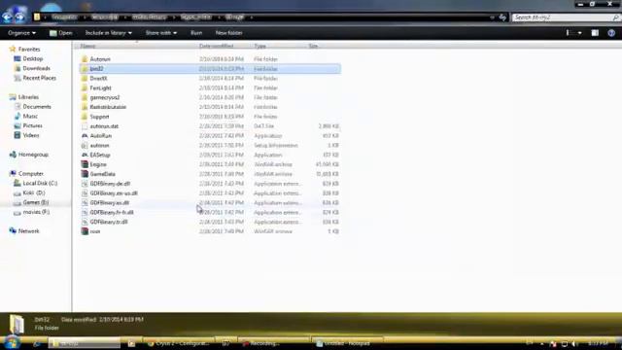
Task: Open the Share with dropdown
Action: click(161, 33)
